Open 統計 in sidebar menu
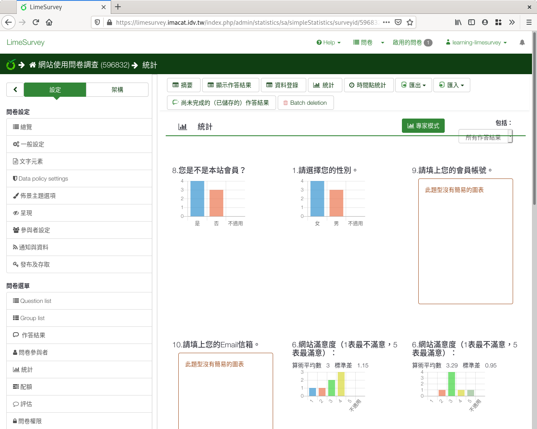This screenshot has width=537, height=429. (x=79, y=370)
